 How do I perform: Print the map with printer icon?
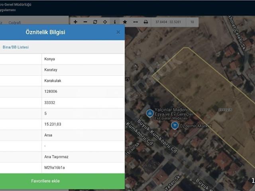click(146, 22)
